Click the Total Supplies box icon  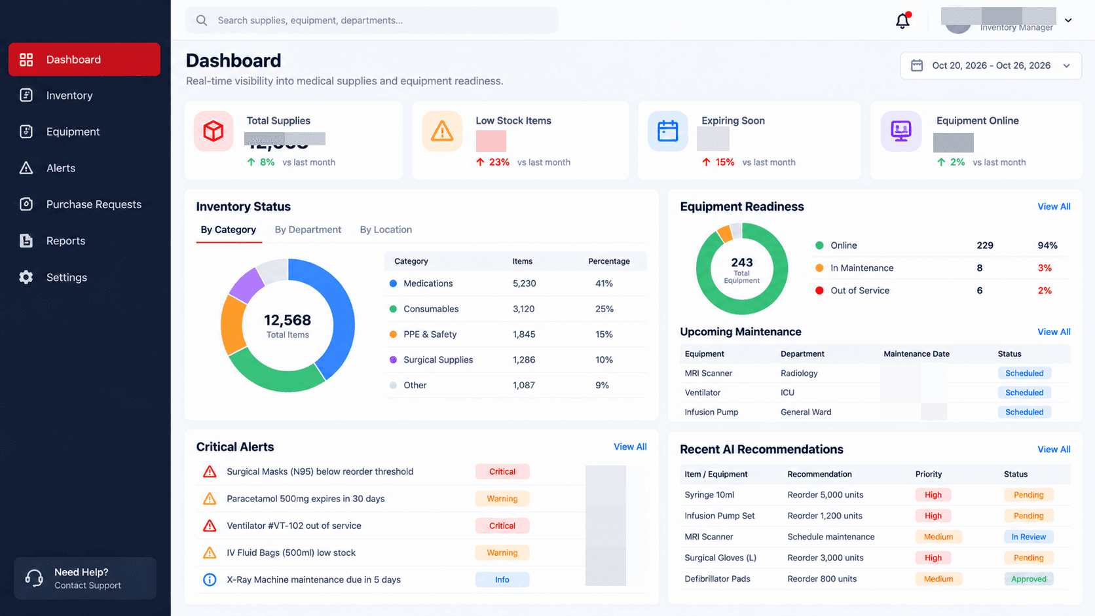(213, 131)
